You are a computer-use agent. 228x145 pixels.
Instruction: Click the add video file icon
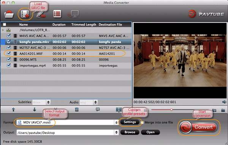tap(25, 14)
